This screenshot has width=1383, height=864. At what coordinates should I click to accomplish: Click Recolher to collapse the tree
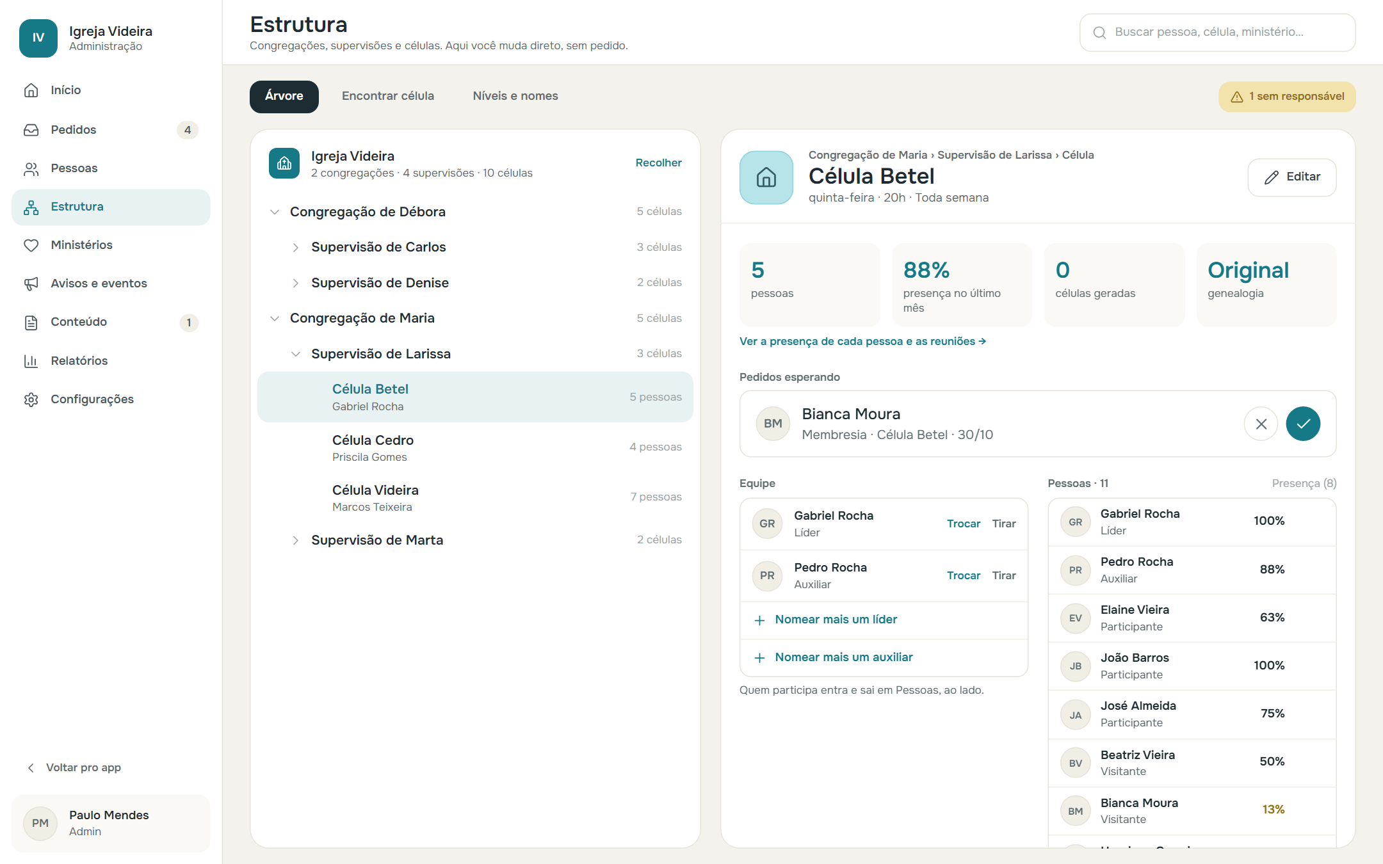click(658, 163)
